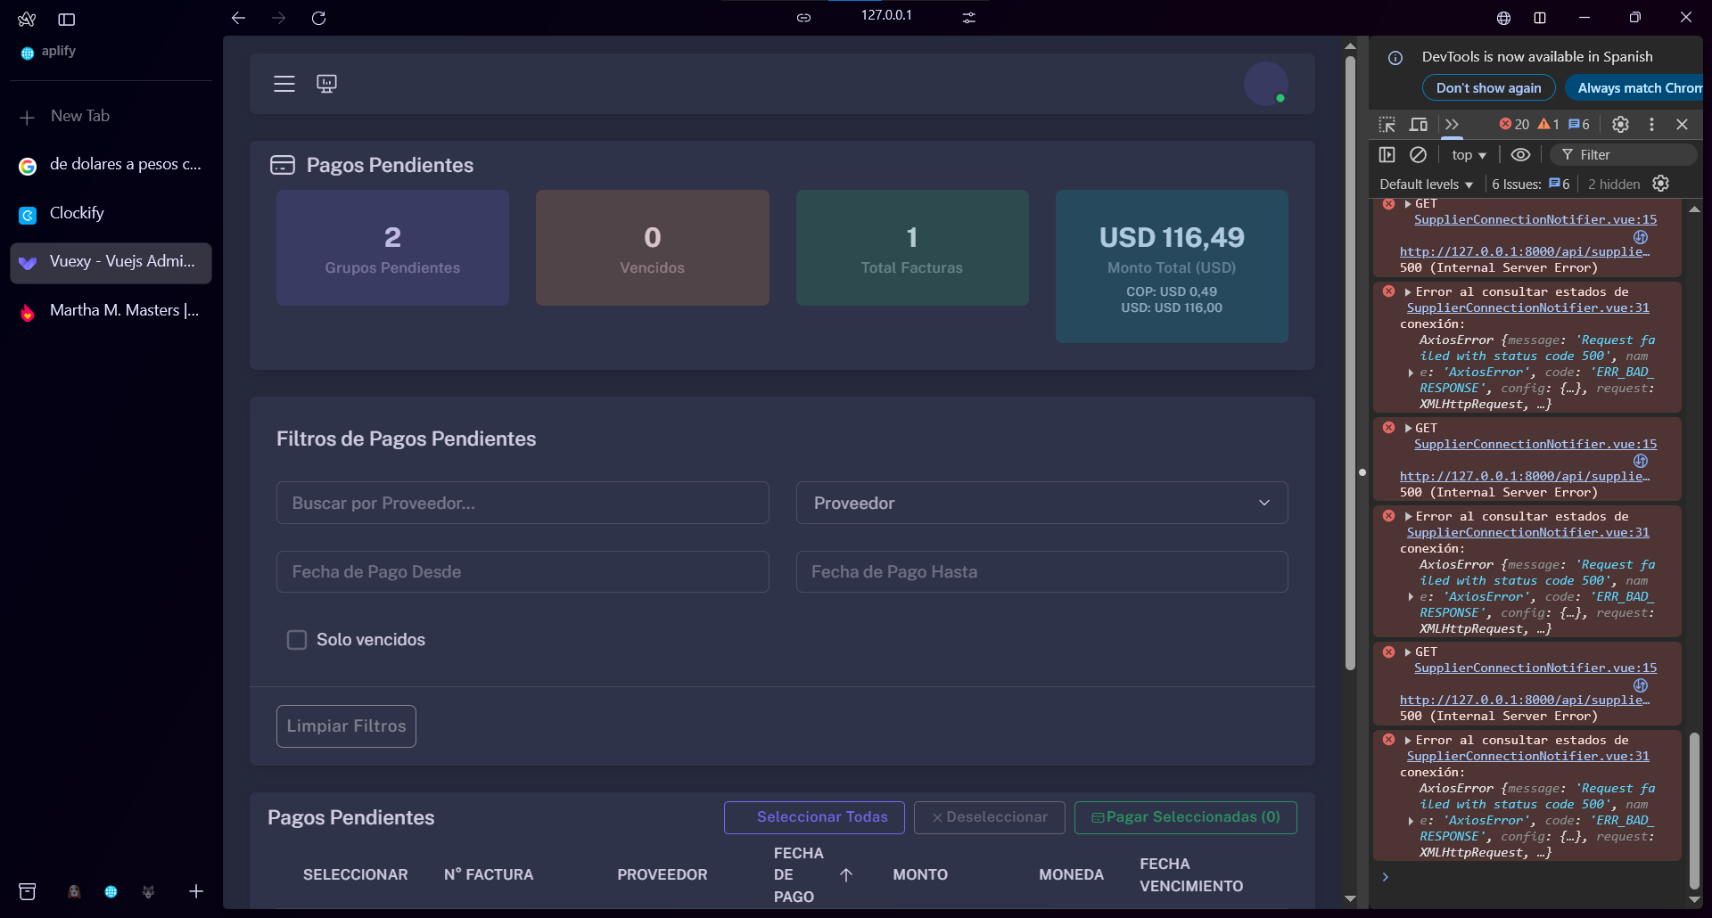Open first SupplierConnectionNotifier.vue:31 link
The image size is (1712, 918).
click(x=1528, y=308)
